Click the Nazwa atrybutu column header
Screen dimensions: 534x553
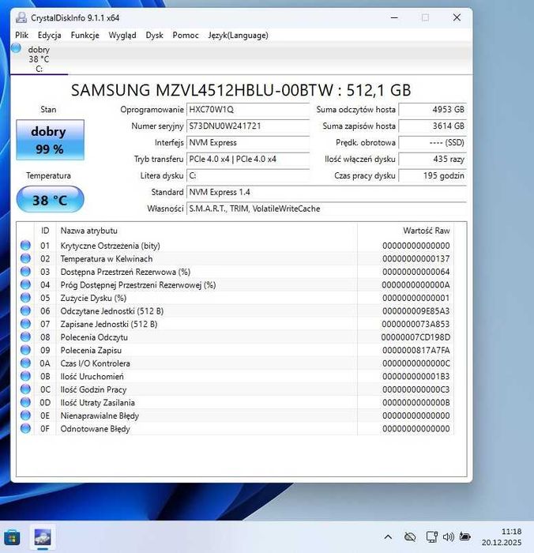coord(207,231)
